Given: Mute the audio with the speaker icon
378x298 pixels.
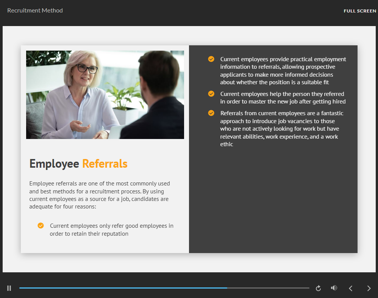Looking at the screenshot, I should [x=334, y=288].
